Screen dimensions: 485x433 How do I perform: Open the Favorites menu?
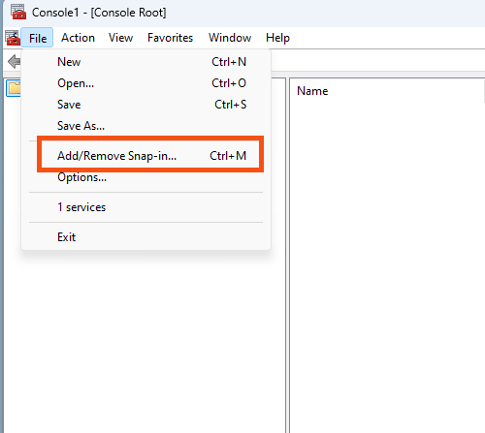pyautogui.click(x=170, y=38)
